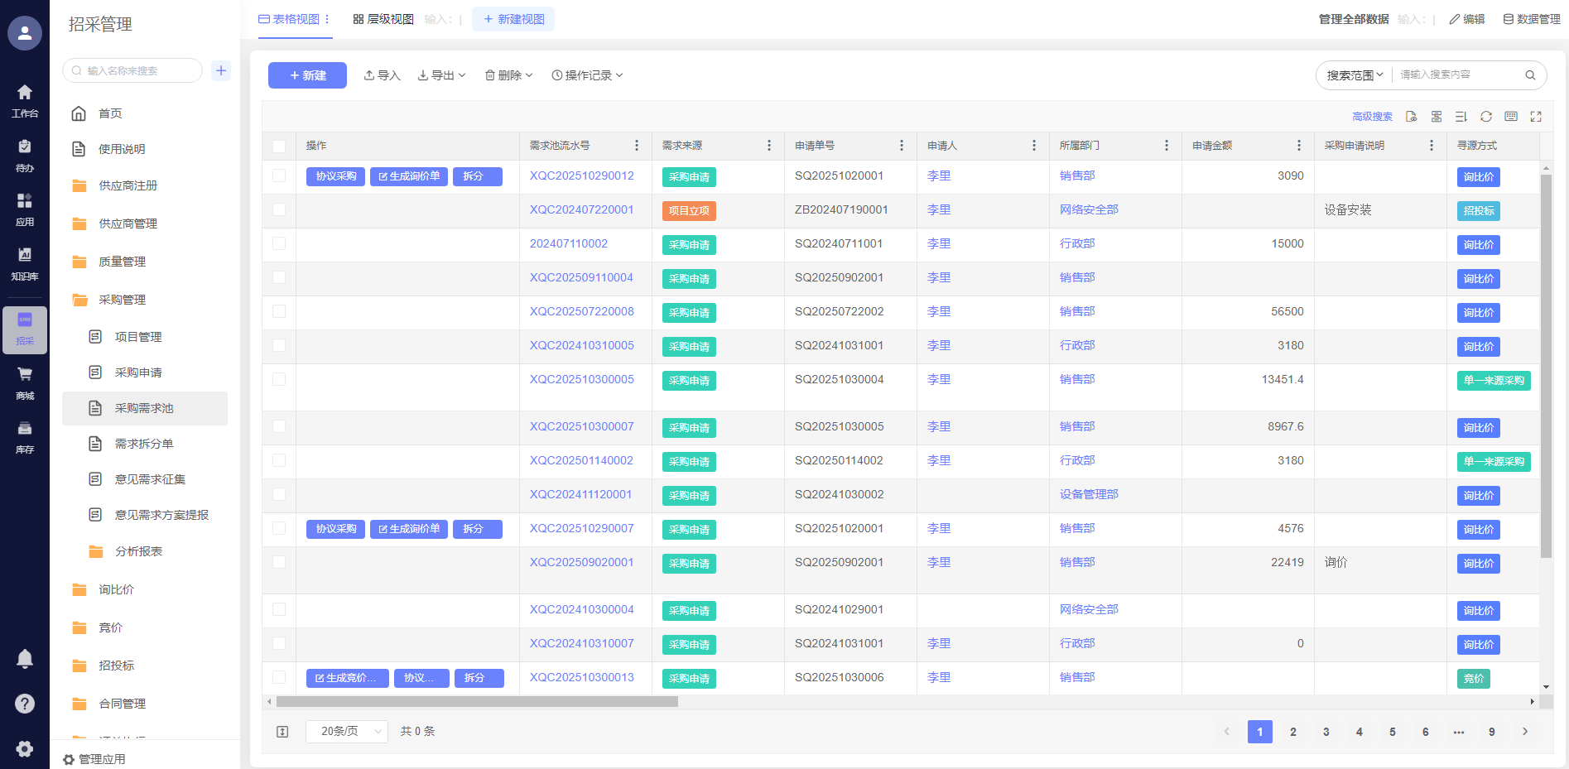Click the refresh icon above the table
The height and width of the screenshot is (769, 1569).
click(1486, 117)
